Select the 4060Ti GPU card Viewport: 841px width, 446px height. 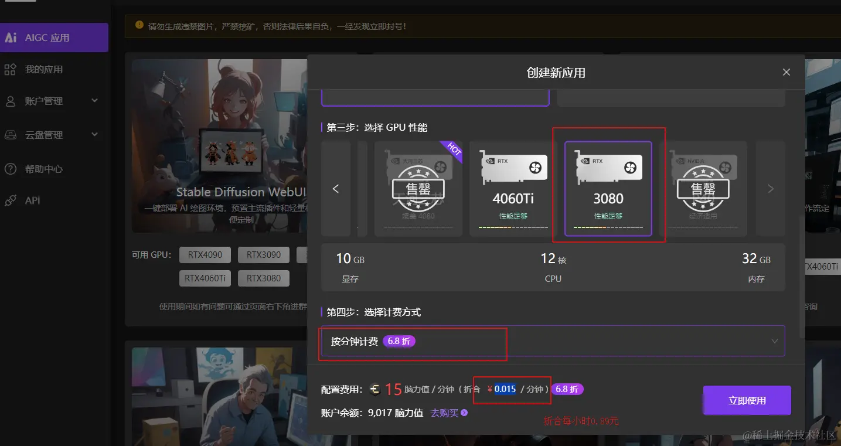coord(513,189)
